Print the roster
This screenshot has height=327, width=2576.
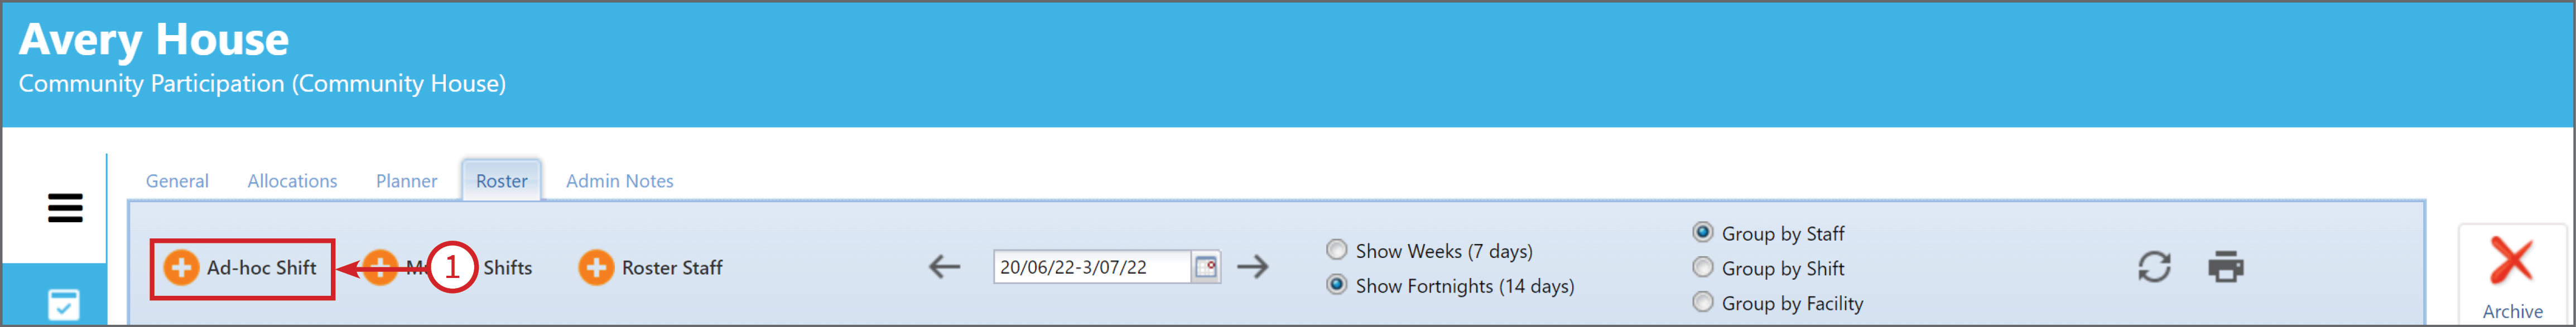click(2226, 267)
